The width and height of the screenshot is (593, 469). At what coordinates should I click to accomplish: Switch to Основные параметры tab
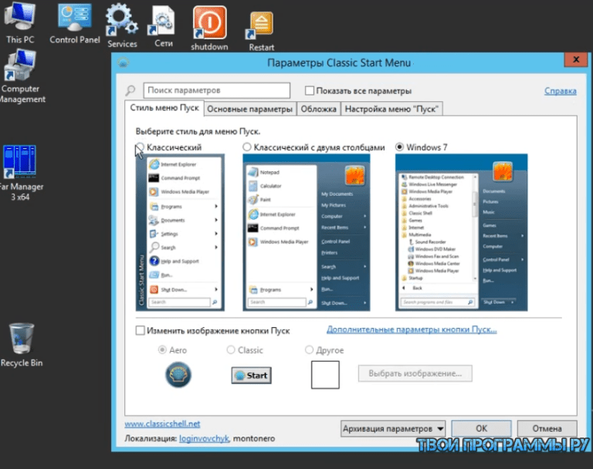(249, 110)
